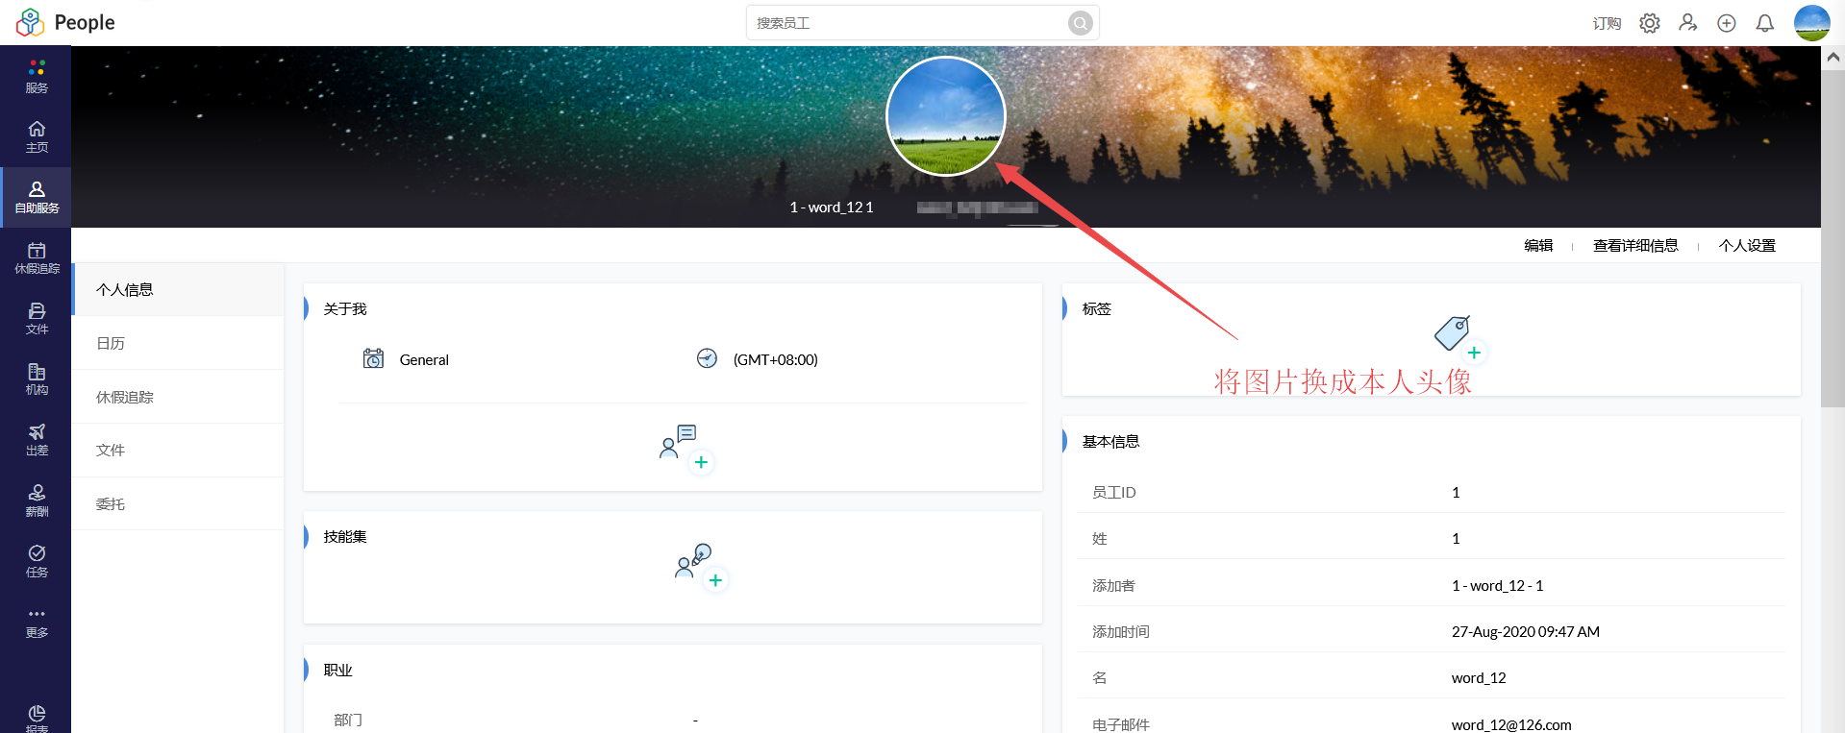Click the large profile photo thumbnail

(x=946, y=116)
